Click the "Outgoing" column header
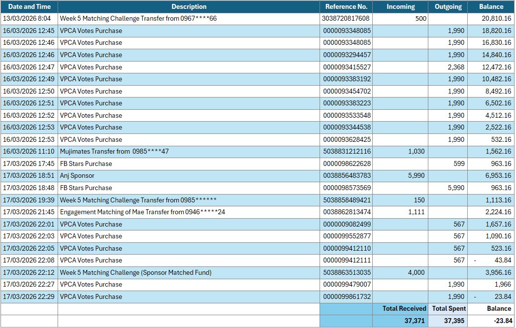516x328 pixels. (x=448, y=6)
